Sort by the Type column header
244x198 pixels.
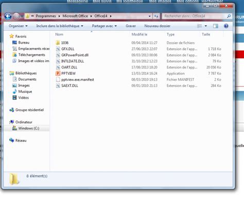pos(170,34)
